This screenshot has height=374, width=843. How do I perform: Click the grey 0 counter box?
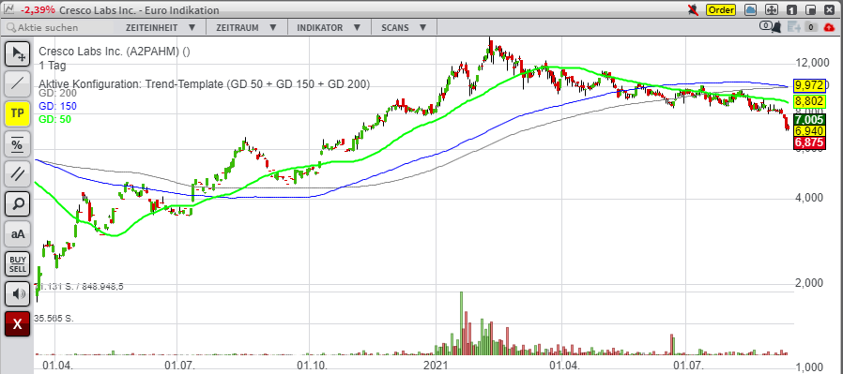point(811,27)
